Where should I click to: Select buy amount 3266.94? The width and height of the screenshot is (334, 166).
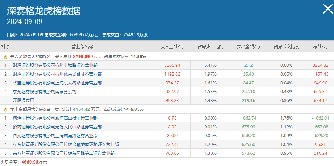click(x=172, y=65)
